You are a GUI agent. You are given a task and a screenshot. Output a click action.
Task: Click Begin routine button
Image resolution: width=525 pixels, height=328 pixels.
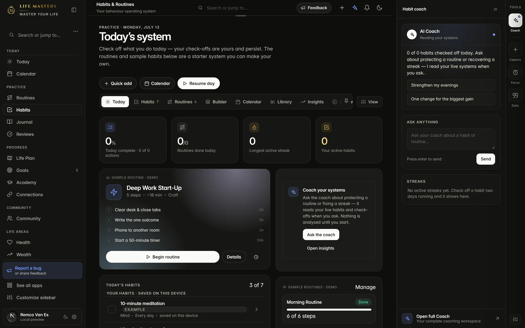point(163,257)
